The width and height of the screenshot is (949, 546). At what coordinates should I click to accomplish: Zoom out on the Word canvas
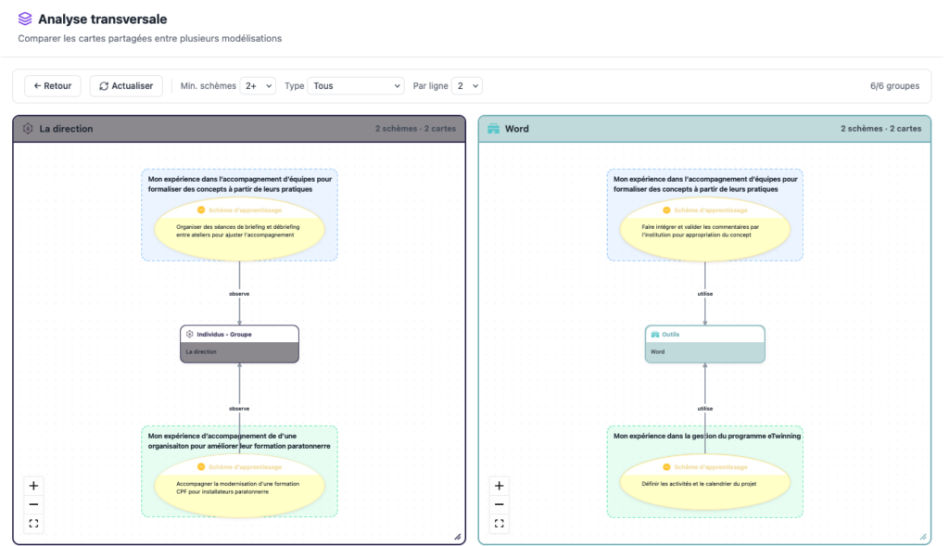pos(500,504)
